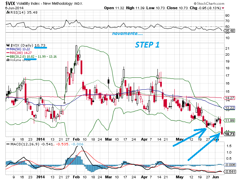This screenshot has width=237, height=180.
Task: Click the 6-Jun-2014 date label
Action: pyautogui.click(x=14, y=8)
